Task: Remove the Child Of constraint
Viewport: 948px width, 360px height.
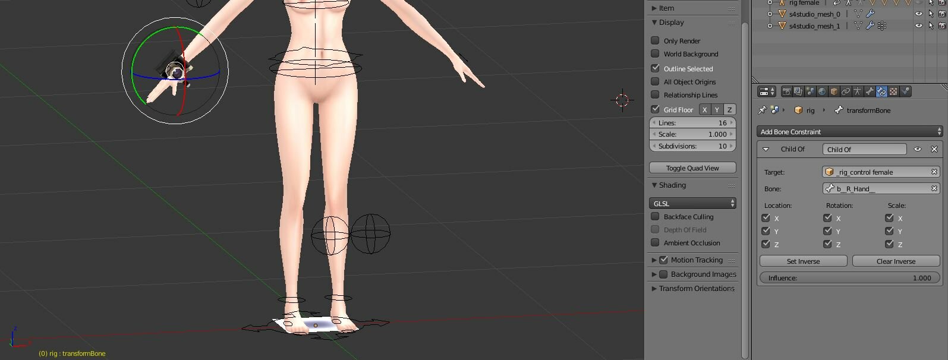Action: coord(934,149)
